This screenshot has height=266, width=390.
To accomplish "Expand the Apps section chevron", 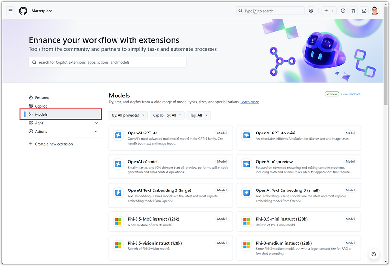I will tap(96, 123).
